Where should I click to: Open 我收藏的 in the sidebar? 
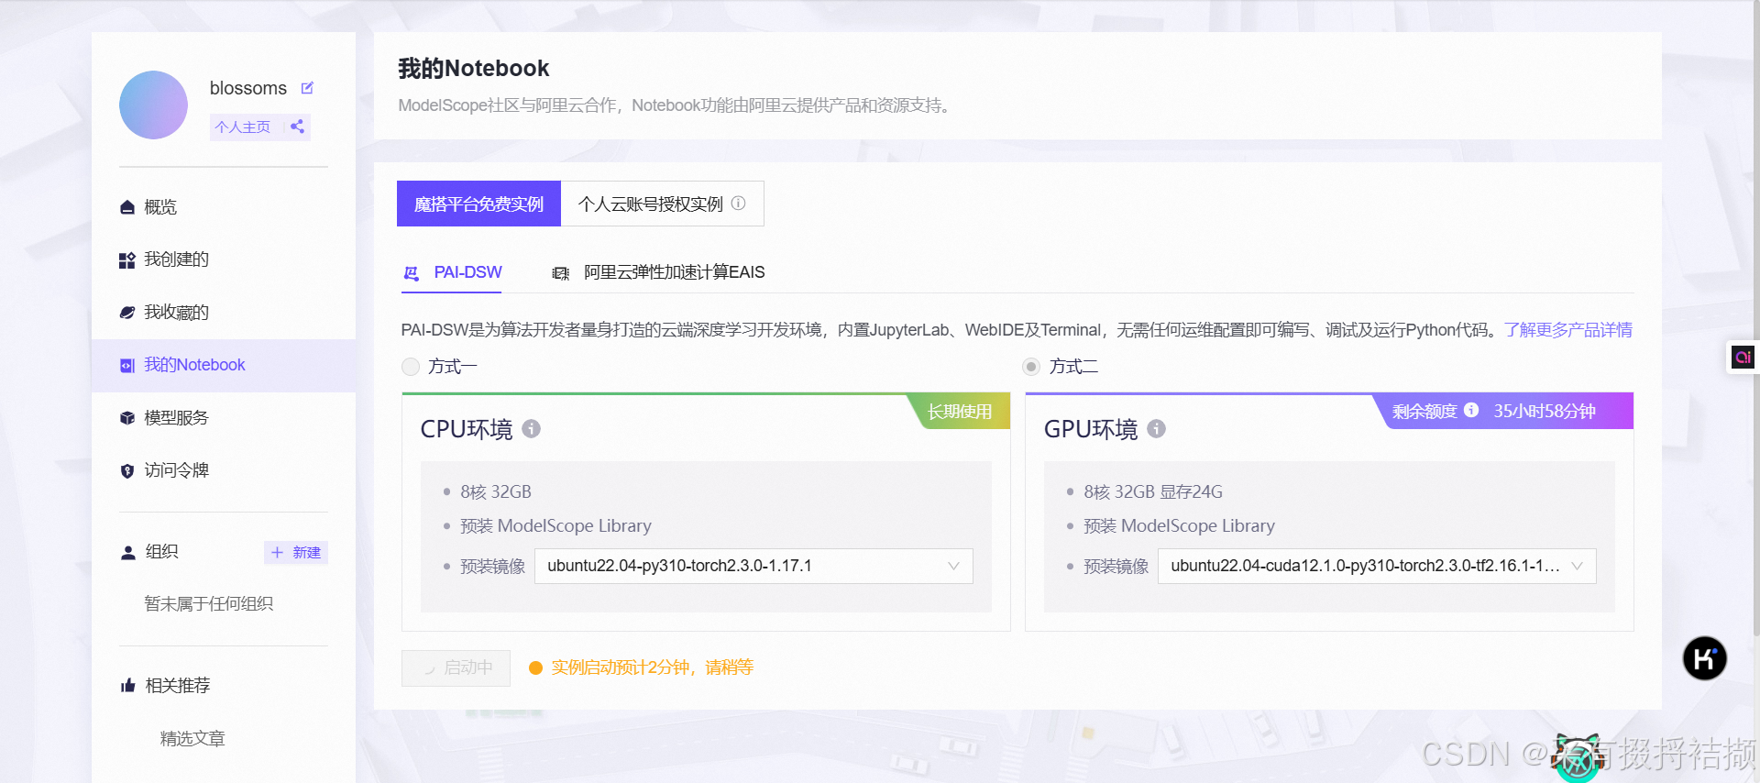point(224,313)
